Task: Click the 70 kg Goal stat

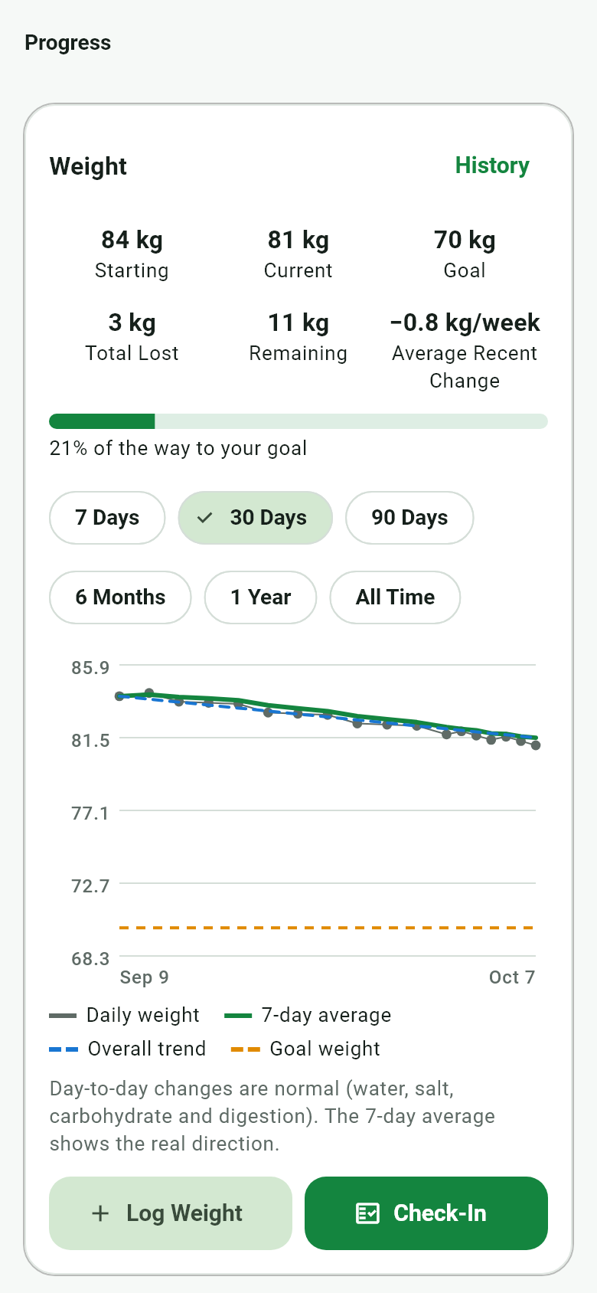Action: pyautogui.click(x=465, y=254)
